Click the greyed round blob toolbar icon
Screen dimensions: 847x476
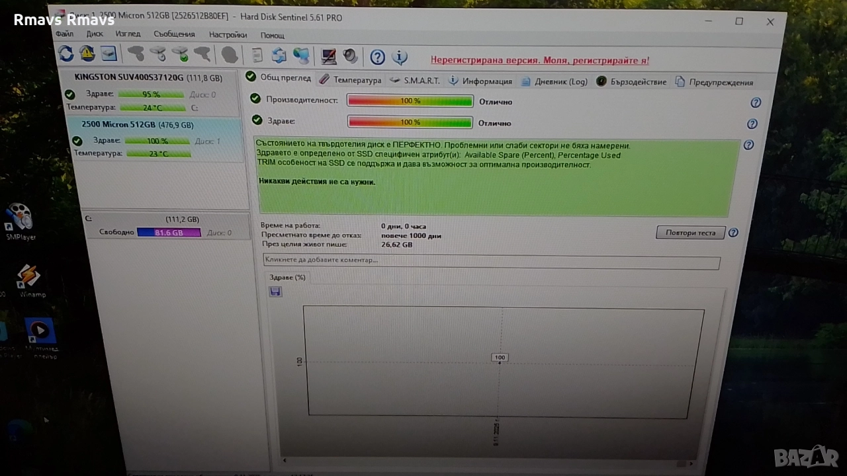tap(230, 56)
